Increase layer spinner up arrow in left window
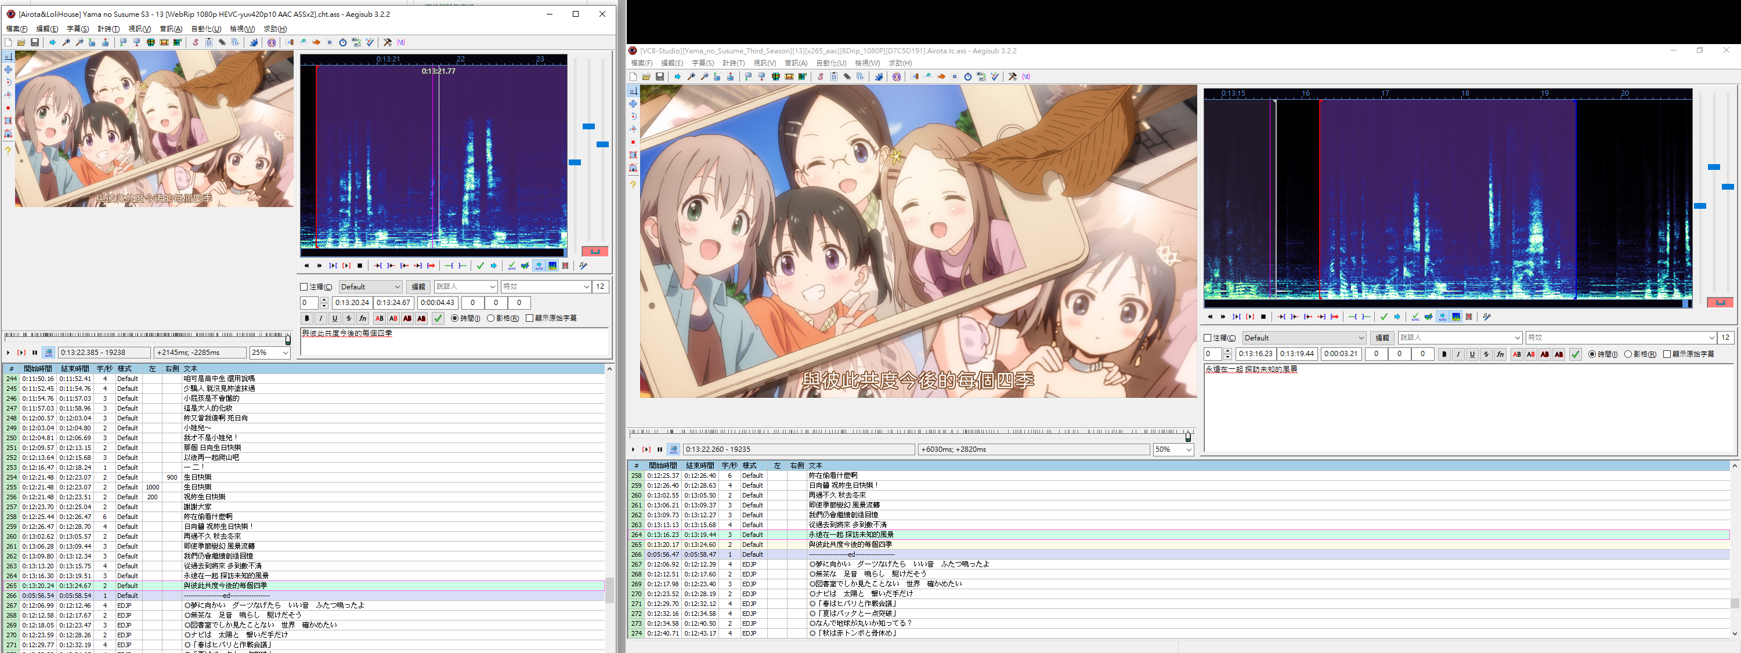This screenshot has width=1741, height=653. pyautogui.click(x=324, y=300)
